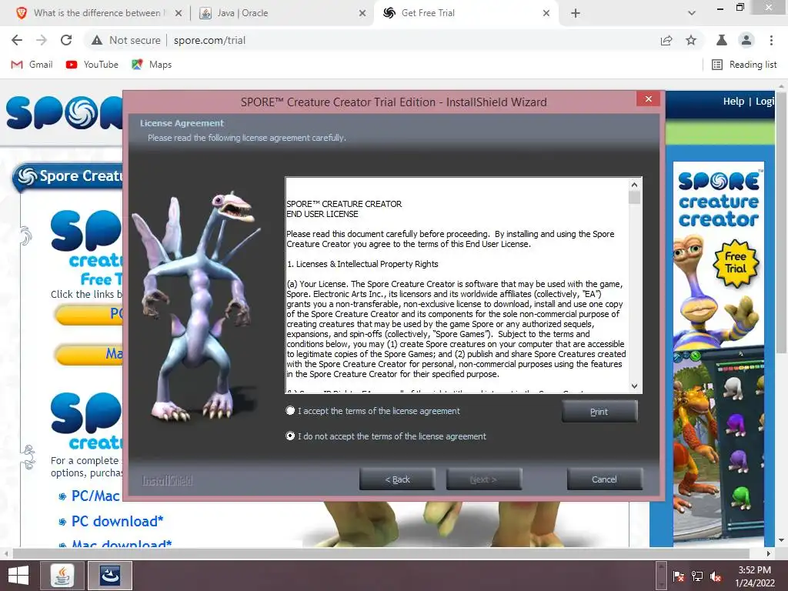
Task: Click the network tray icon
Action: point(697,576)
